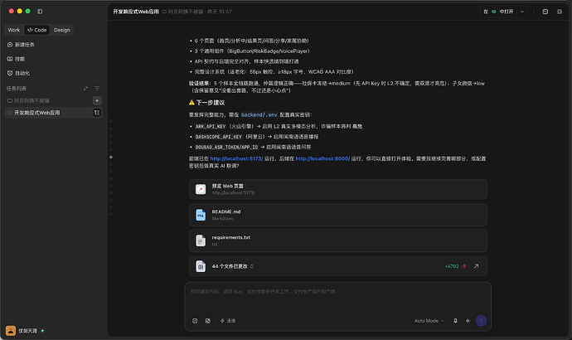Click the changed-files document icon
The height and width of the screenshot is (340, 572).
pos(201,266)
